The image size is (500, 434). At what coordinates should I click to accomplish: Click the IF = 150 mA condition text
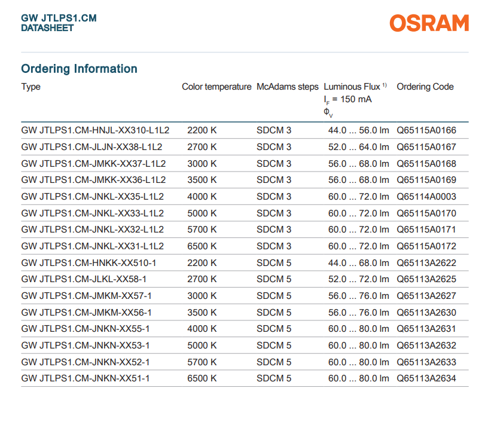tap(347, 100)
